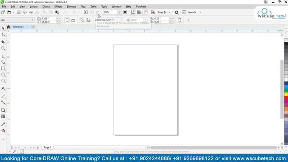Select the Interactive Fill tool
288x162 pixels.
[x=3, y=130]
